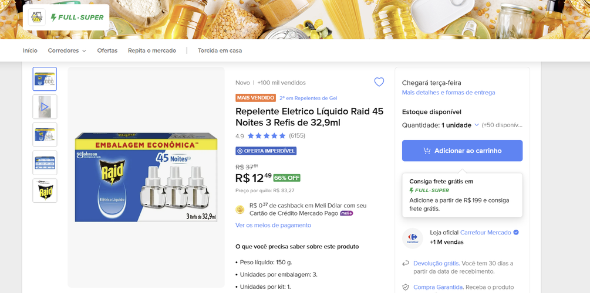Open Ver os meios de pagamento link
The width and height of the screenshot is (590, 293).
point(273,225)
